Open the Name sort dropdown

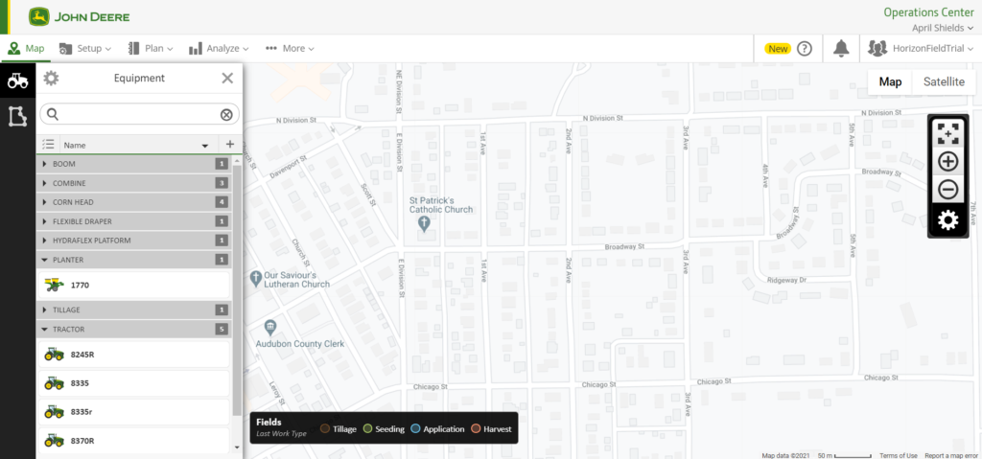coord(204,146)
